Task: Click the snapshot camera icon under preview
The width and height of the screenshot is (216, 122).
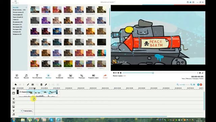Action: (200, 73)
